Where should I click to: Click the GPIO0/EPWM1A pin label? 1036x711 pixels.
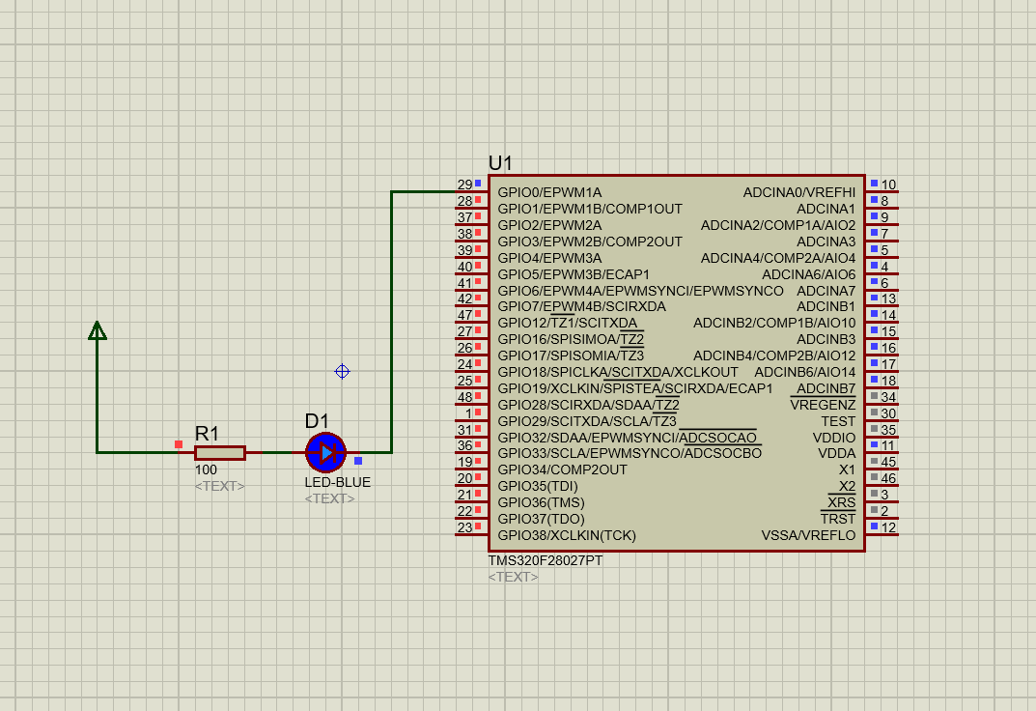549,192
